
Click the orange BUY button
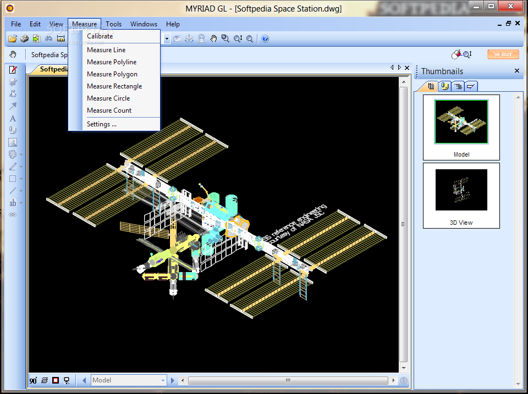click(503, 54)
